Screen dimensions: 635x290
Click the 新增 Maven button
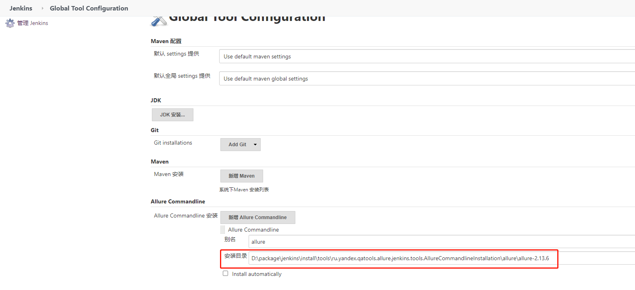[x=242, y=176]
